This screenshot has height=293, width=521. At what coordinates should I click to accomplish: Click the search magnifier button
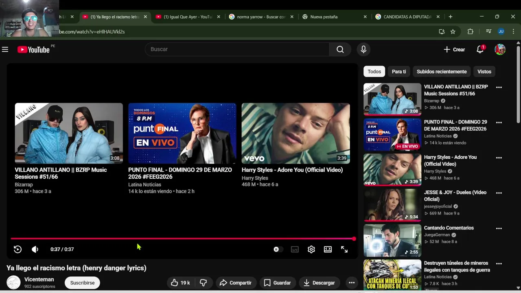click(x=340, y=49)
